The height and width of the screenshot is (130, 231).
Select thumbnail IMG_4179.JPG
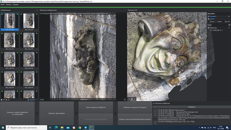tap(10, 22)
